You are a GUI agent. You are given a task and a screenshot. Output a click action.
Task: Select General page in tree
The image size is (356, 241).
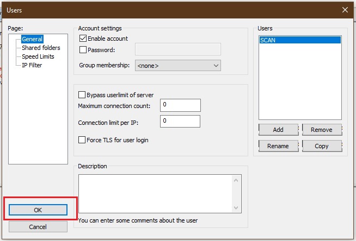(32, 39)
